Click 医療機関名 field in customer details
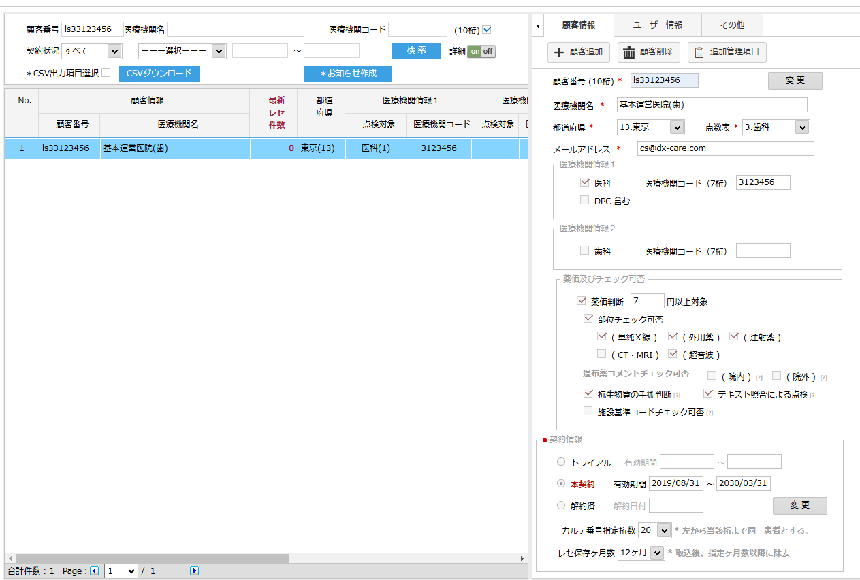Viewport: 860px width, 580px height. point(712,105)
